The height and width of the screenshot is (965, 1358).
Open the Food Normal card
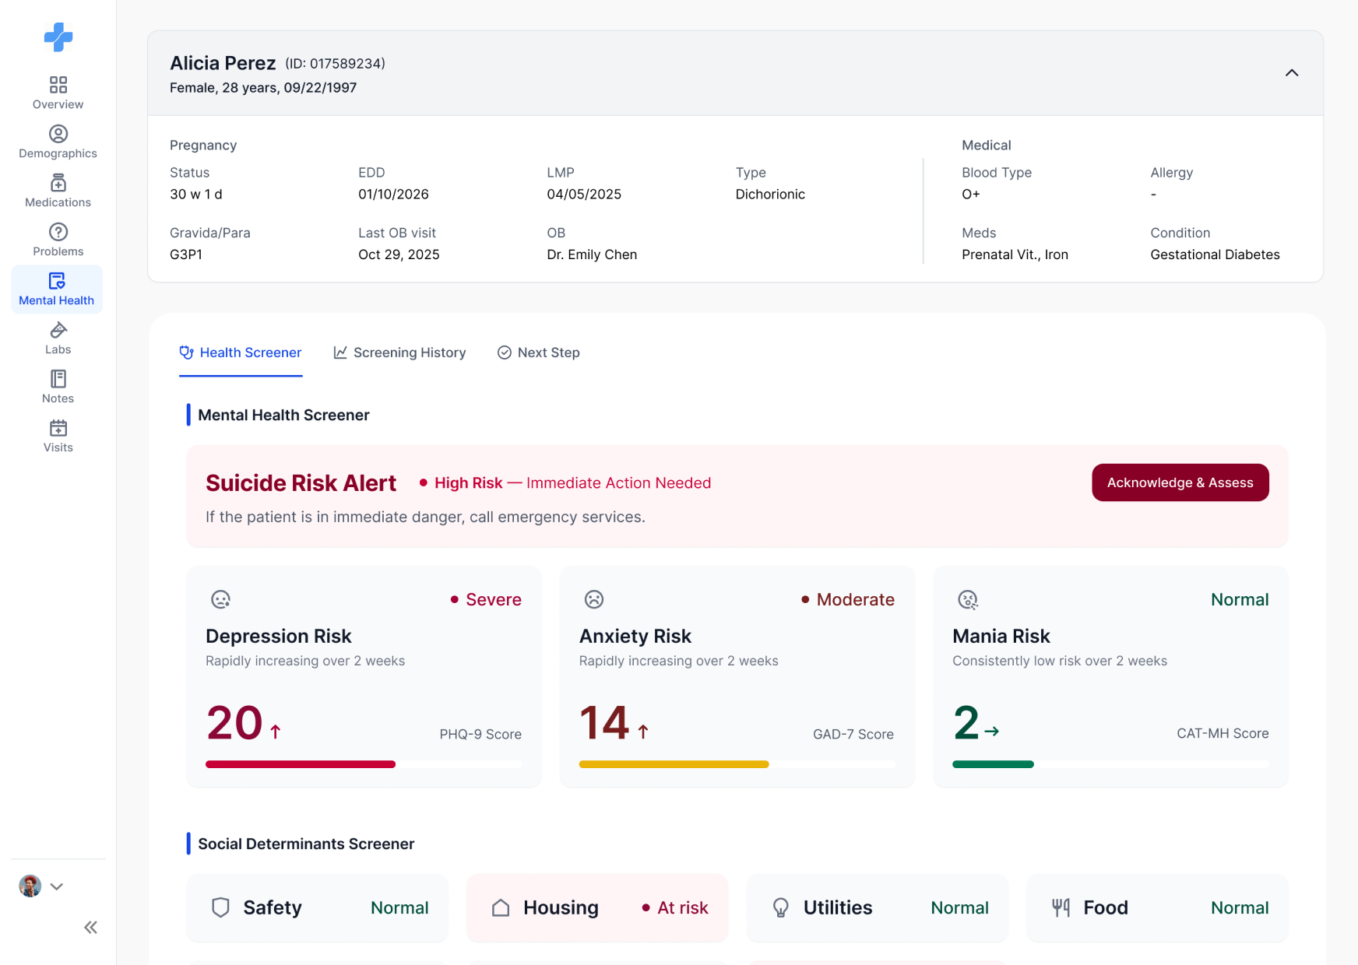click(x=1158, y=907)
